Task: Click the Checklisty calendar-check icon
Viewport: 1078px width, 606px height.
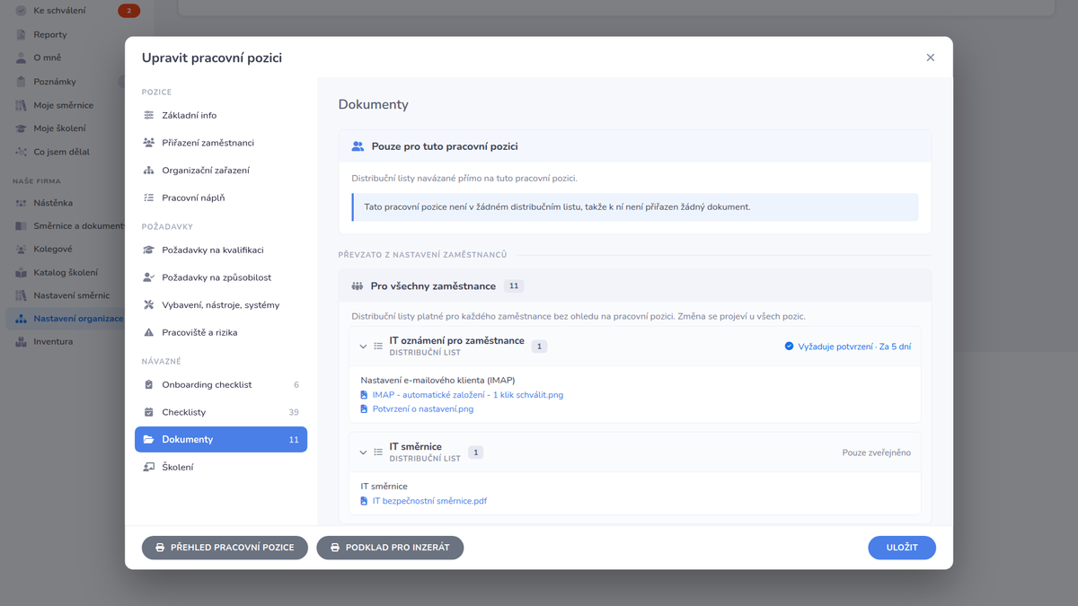Action: coord(149,412)
